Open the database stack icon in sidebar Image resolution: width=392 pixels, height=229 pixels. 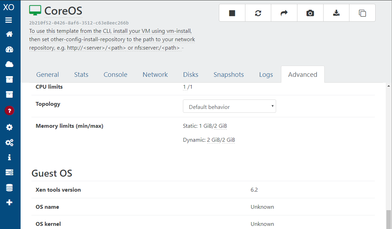click(x=9, y=187)
